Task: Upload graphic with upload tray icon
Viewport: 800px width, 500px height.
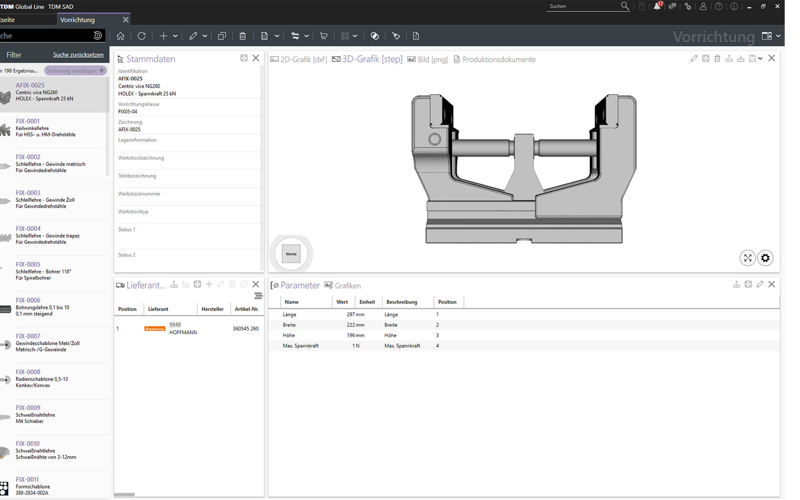Action: [729, 58]
